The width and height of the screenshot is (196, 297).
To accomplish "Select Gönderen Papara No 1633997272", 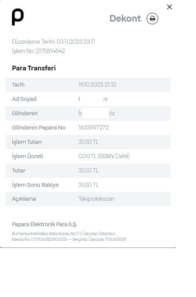I will click(x=93, y=128).
